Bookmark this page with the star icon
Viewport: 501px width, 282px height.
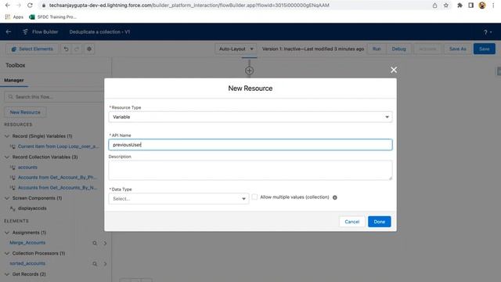[446, 5]
